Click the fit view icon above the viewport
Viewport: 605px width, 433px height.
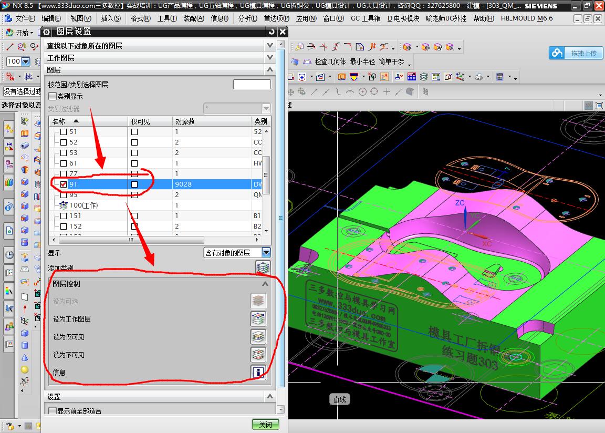(x=599, y=105)
